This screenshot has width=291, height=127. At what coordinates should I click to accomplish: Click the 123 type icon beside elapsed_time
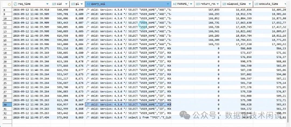click(224, 4)
